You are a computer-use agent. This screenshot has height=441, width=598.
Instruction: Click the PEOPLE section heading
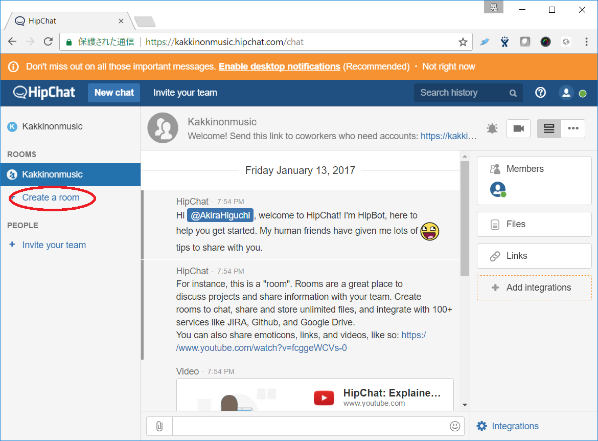point(22,225)
